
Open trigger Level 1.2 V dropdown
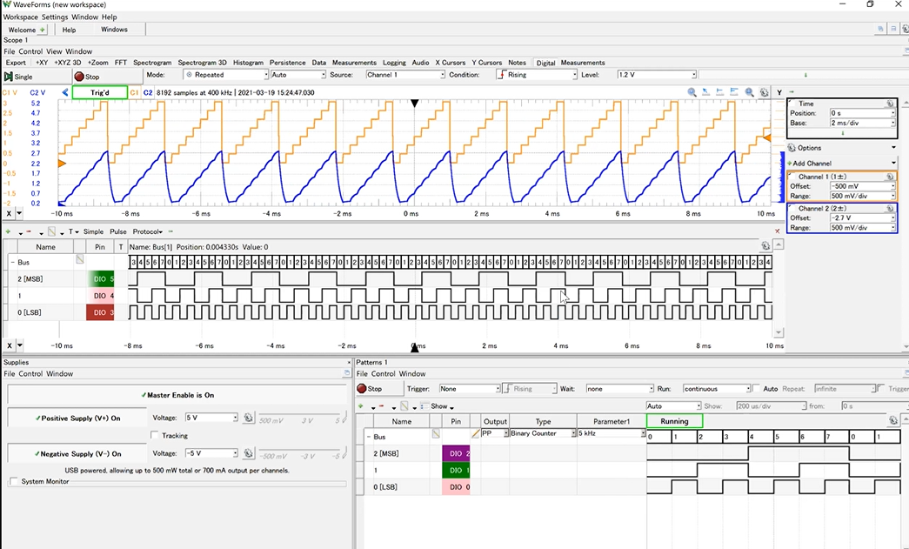657,75
